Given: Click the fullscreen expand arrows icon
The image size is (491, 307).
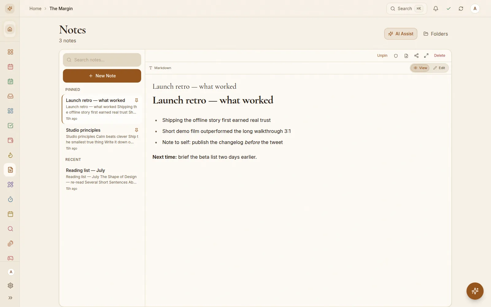Looking at the screenshot, I should coord(426,56).
